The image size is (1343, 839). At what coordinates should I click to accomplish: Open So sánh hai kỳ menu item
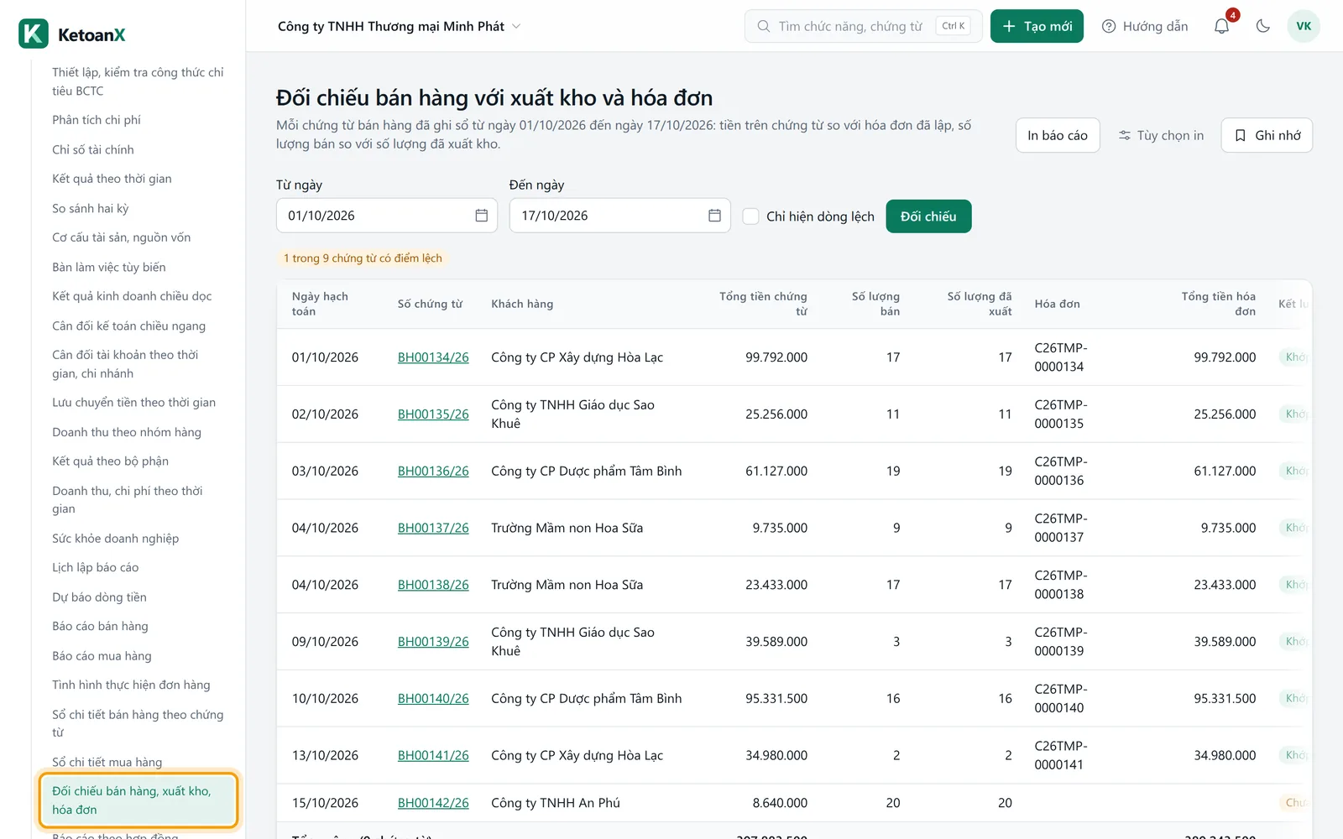[90, 208]
